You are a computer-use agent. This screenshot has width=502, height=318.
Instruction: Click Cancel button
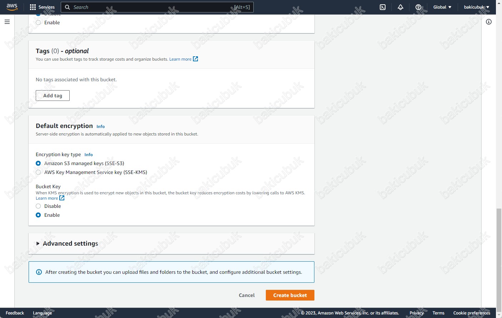pos(247,295)
